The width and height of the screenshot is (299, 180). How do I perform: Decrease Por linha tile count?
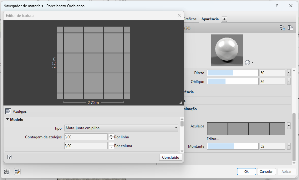[x=111, y=139]
